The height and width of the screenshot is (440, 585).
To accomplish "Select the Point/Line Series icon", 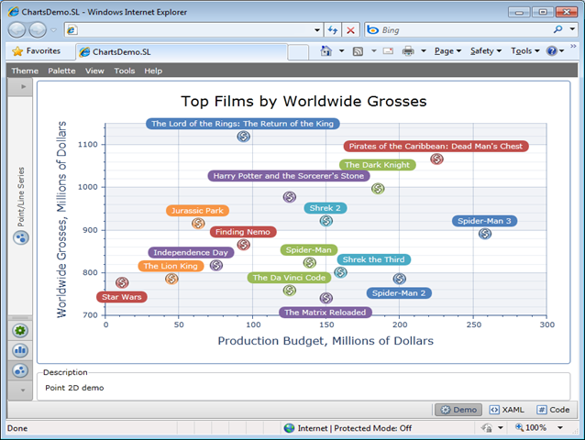I will click(20, 237).
